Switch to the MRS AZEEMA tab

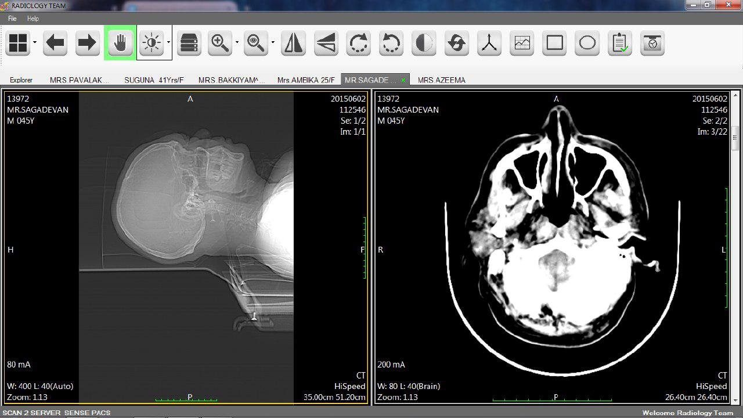pyautogui.click(x=441, y=80)
